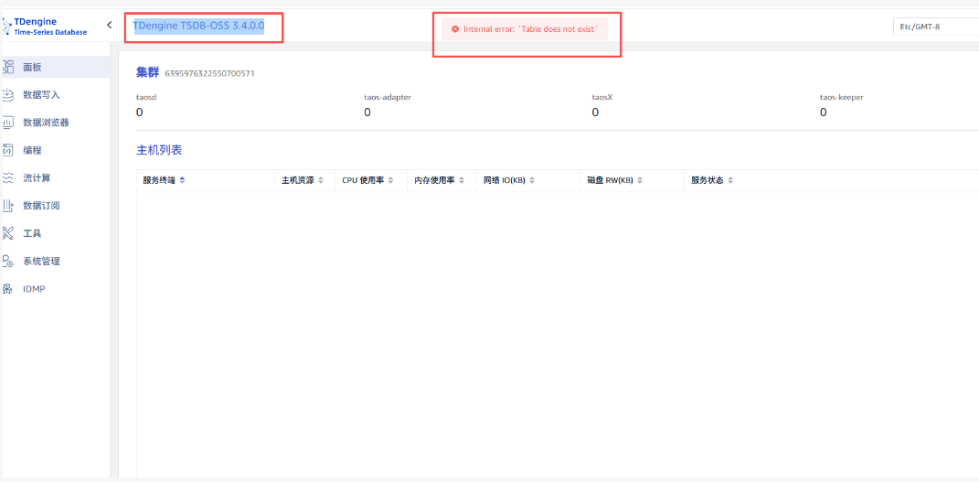Open the Etc/GMT-8 timezone dropdown
979x482 pixels.
934,27
